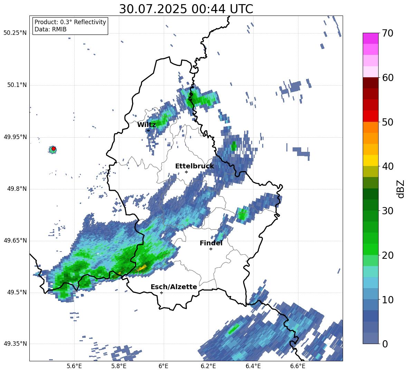Click the colorbar 20 tick label
This screenshot has height=373, width=409.
point(387,255)
